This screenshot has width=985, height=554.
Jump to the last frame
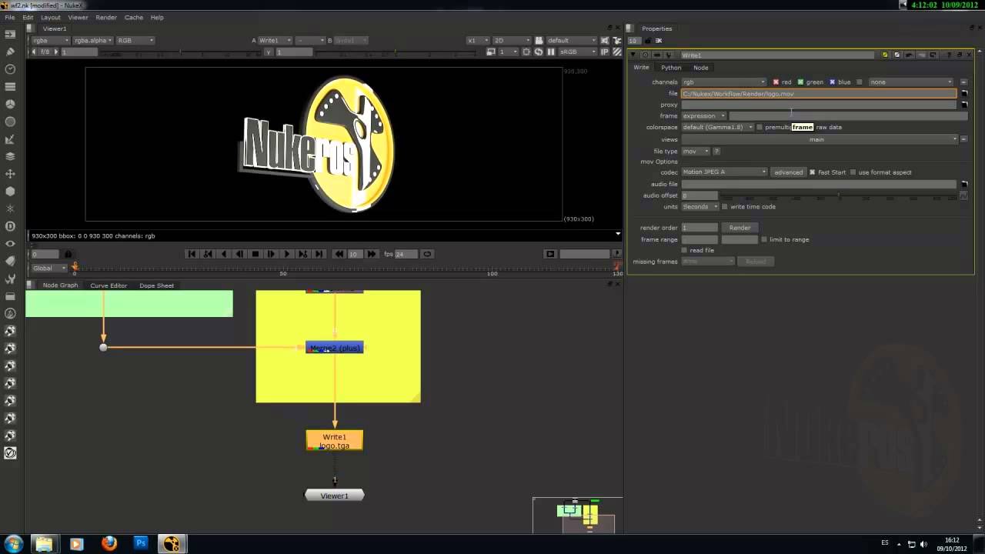pos(319,254)
